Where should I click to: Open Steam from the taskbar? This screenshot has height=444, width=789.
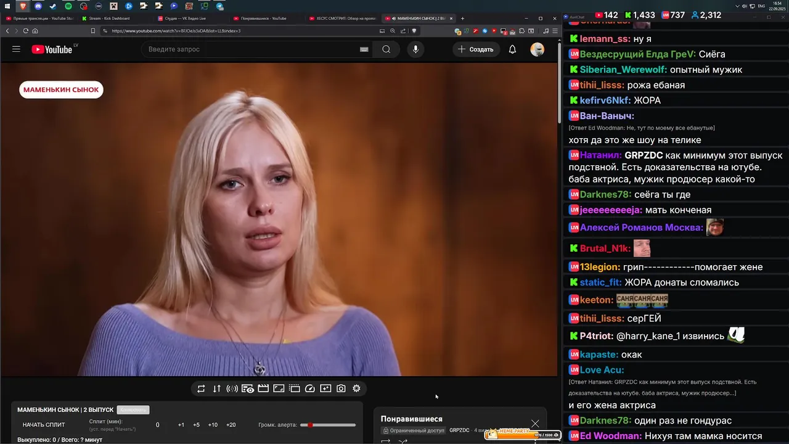tap(53, 6)
